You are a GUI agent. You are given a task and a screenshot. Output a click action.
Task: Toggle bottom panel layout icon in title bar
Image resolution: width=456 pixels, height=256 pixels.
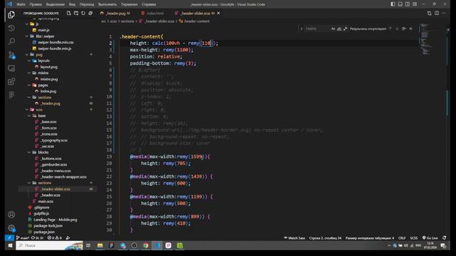tap(400, 4)
